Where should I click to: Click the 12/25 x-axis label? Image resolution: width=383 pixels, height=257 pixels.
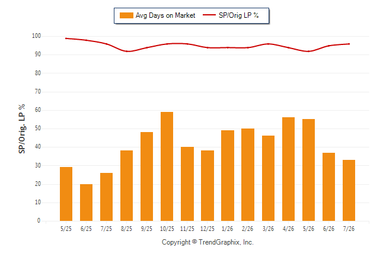(x=208, y=229)
